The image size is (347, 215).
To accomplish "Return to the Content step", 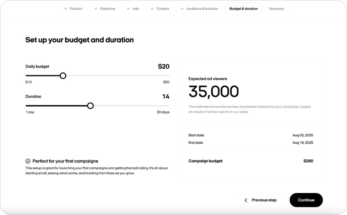I will coord(160,8).
